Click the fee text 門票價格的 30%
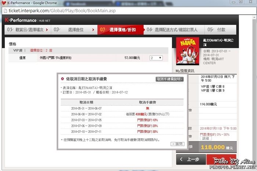 click(148, 132)
